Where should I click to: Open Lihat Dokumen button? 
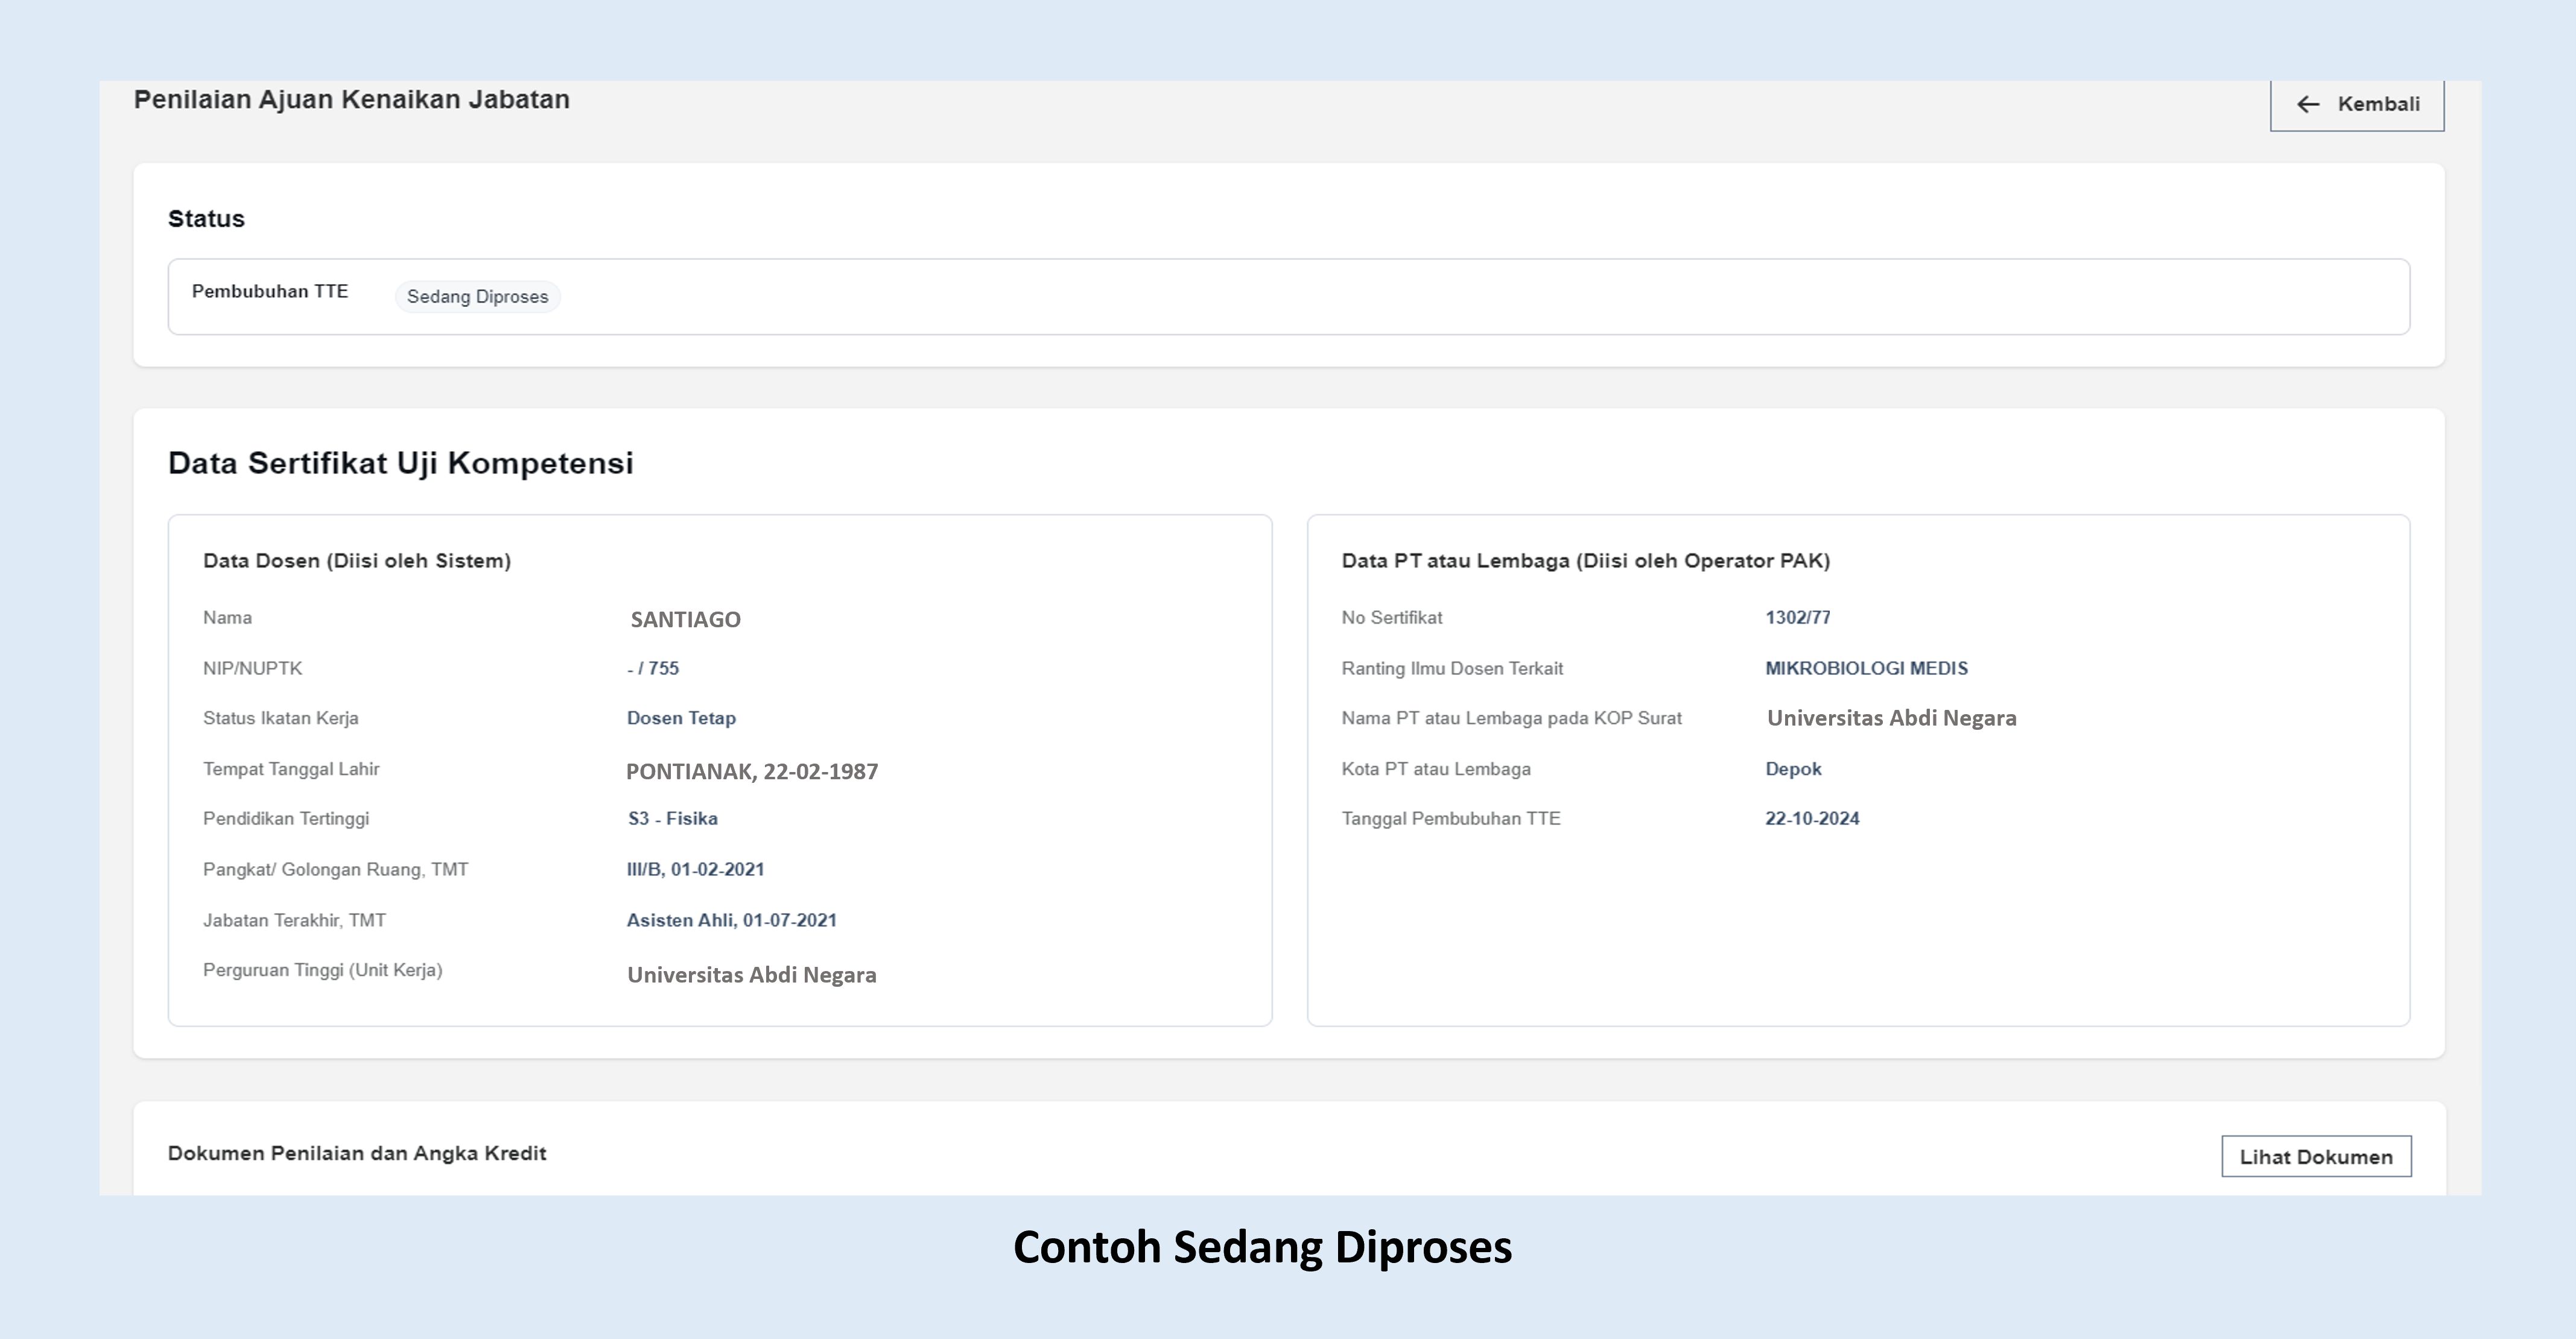[x=2316, y=1157]
